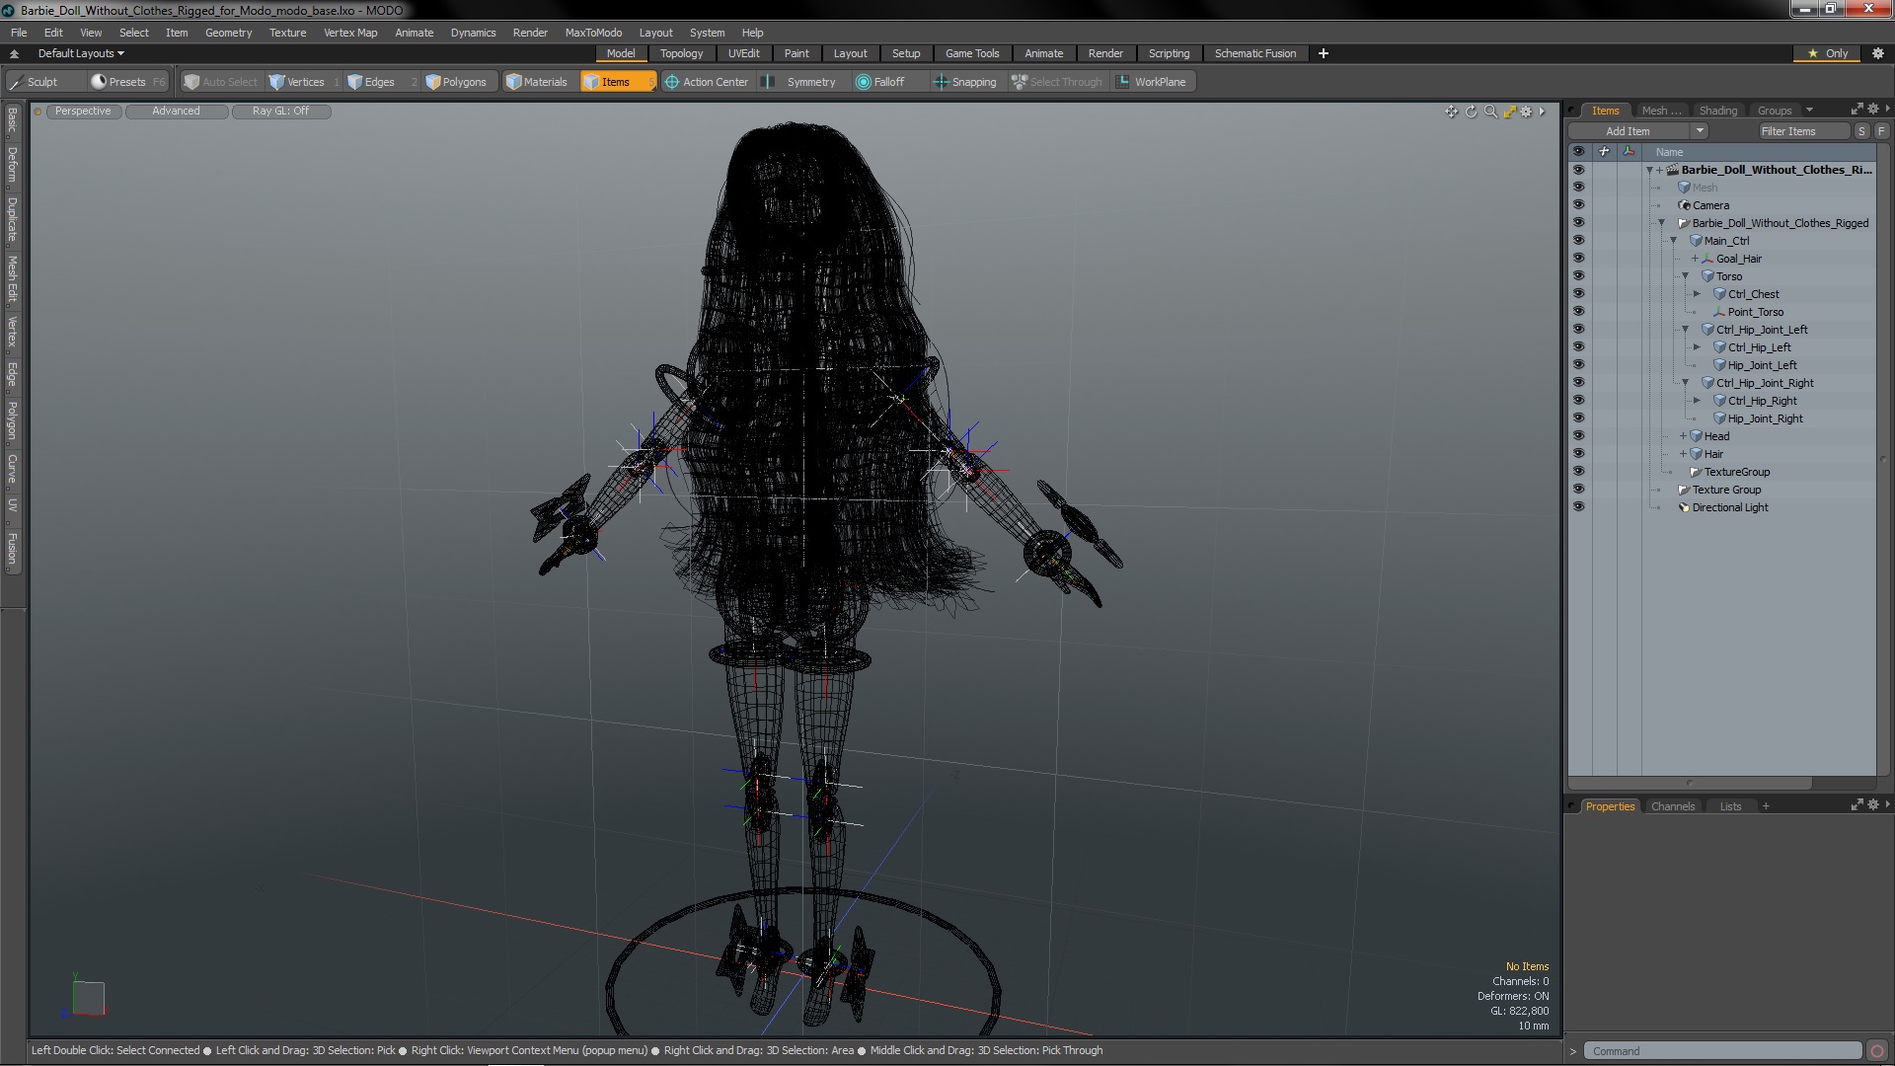Click the Ray GL: Off button
This screenshot has width=1895, height=1066.
280,112
